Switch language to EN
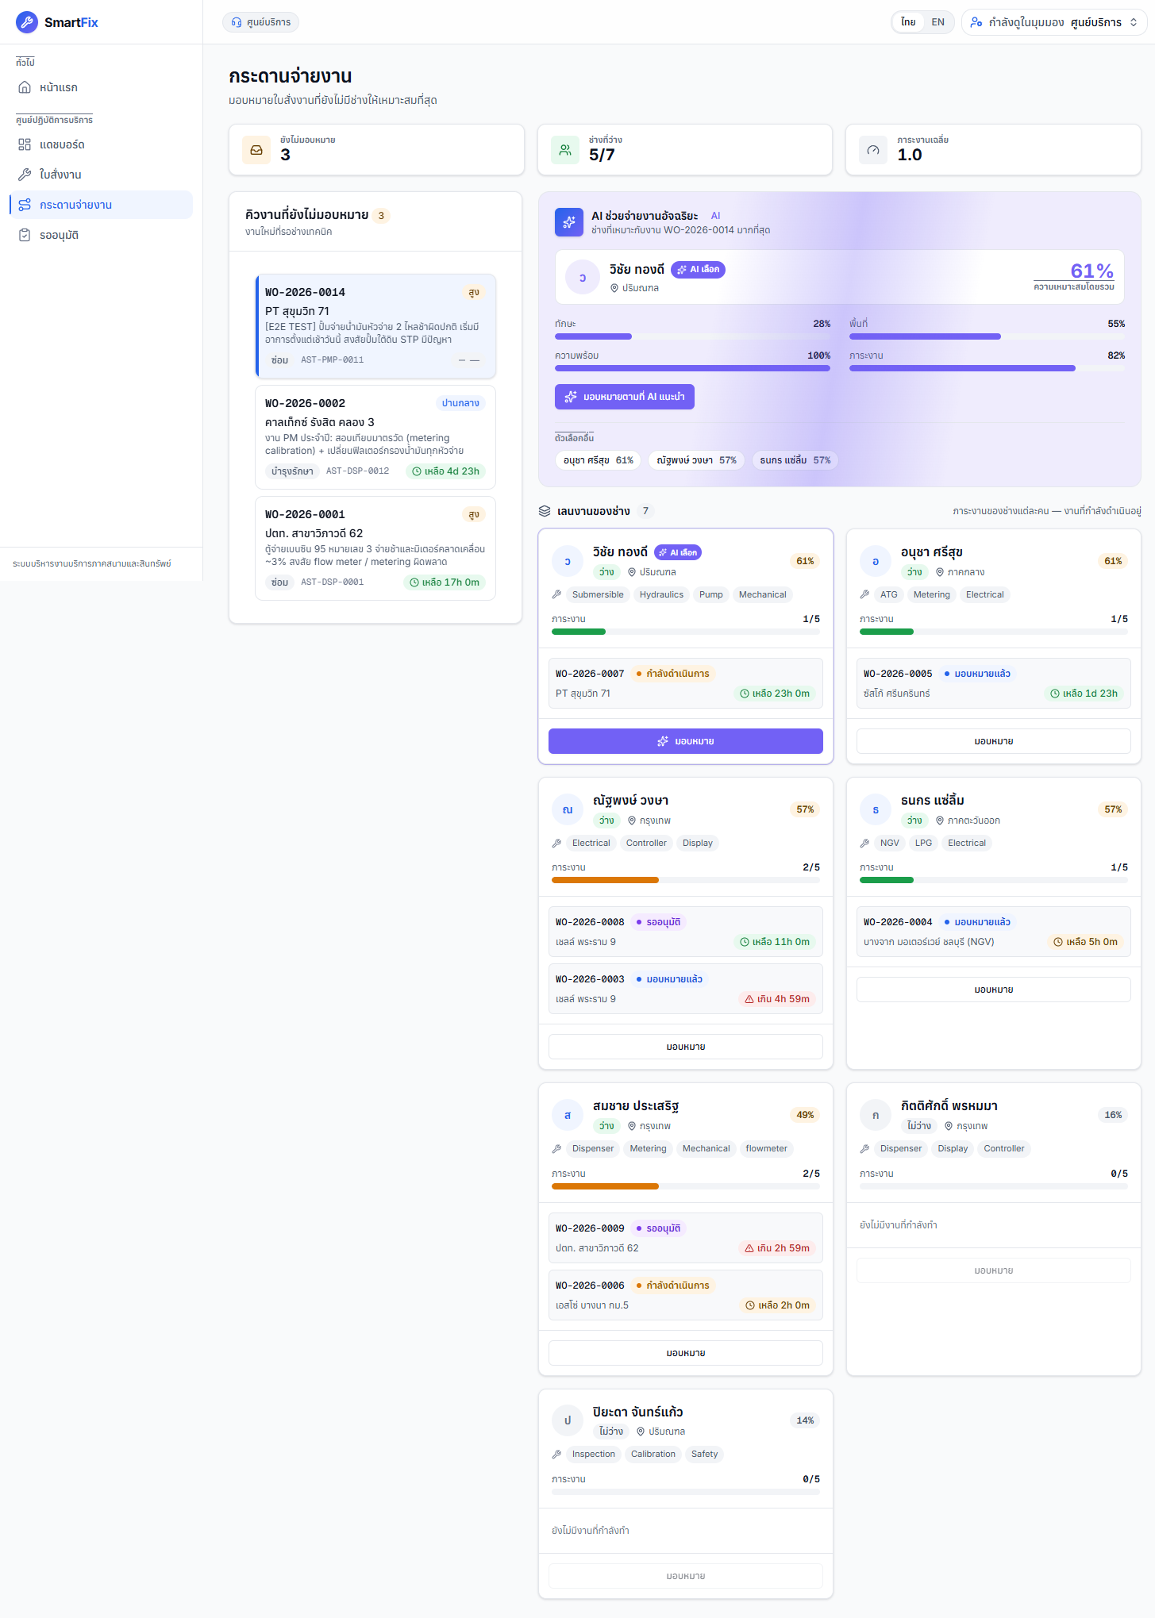Image resolution: width=1155 pixels, height=1618 pixels. [x=938, y=22]
